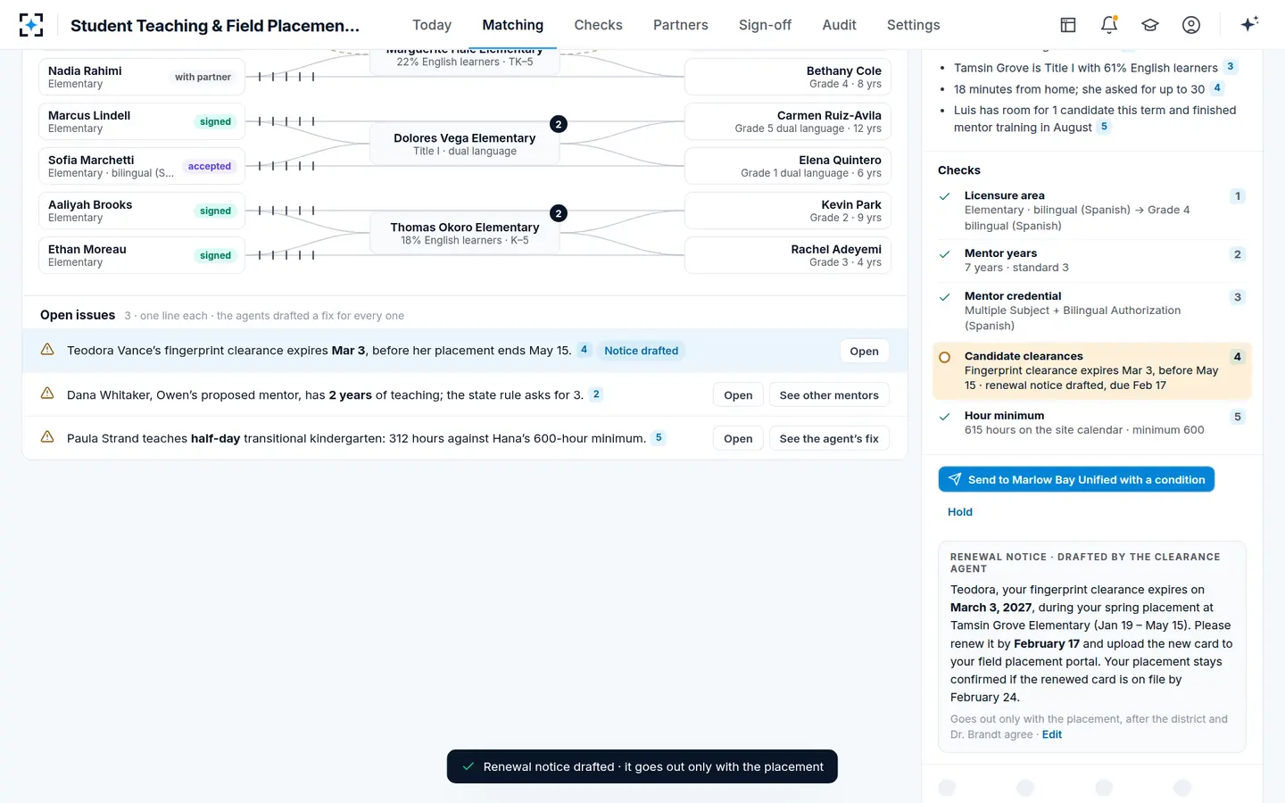Click Open on the Dana Whitaker issue

738,395
